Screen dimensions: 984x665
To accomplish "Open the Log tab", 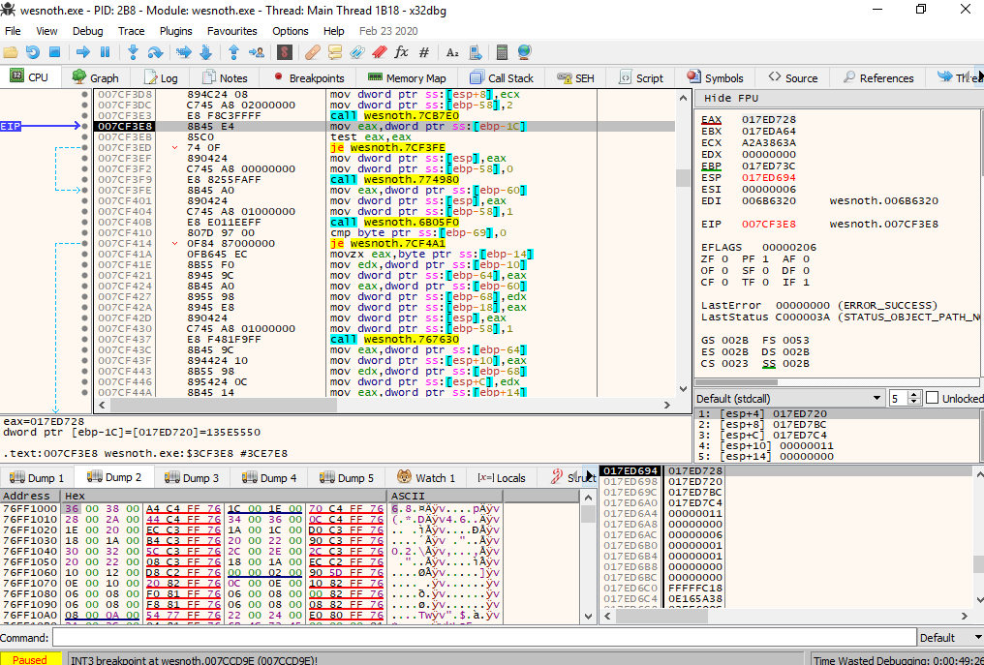I will pos(162,77).
